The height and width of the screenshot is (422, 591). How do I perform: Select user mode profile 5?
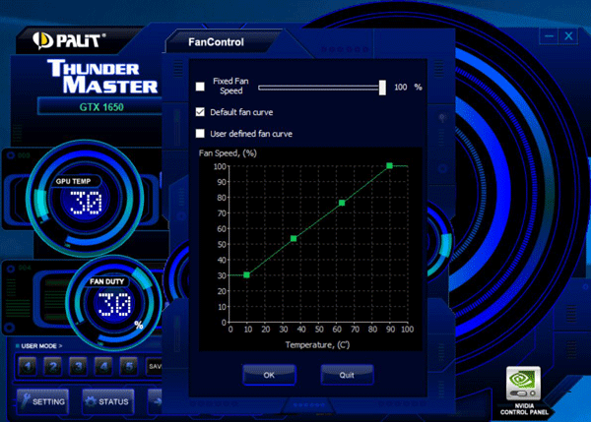coord(128,366)
